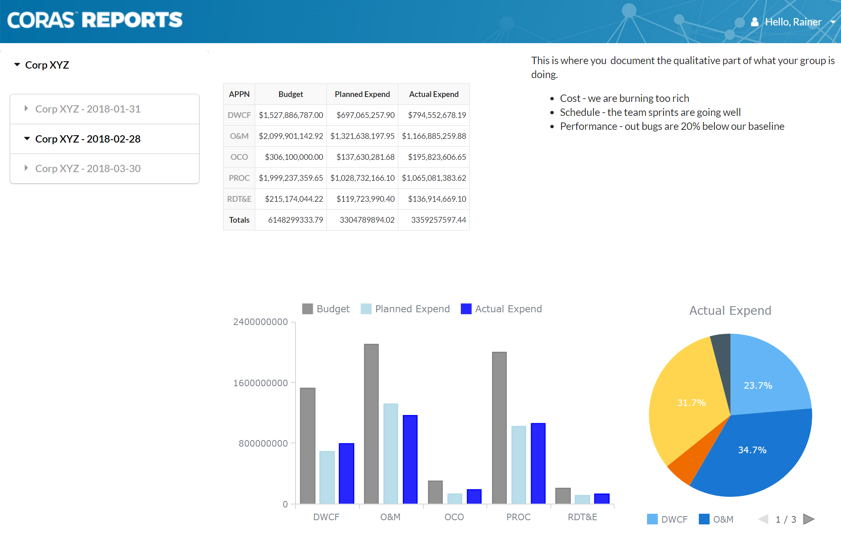
Task: Click the CORAS Reports logo
Action: 95,20
